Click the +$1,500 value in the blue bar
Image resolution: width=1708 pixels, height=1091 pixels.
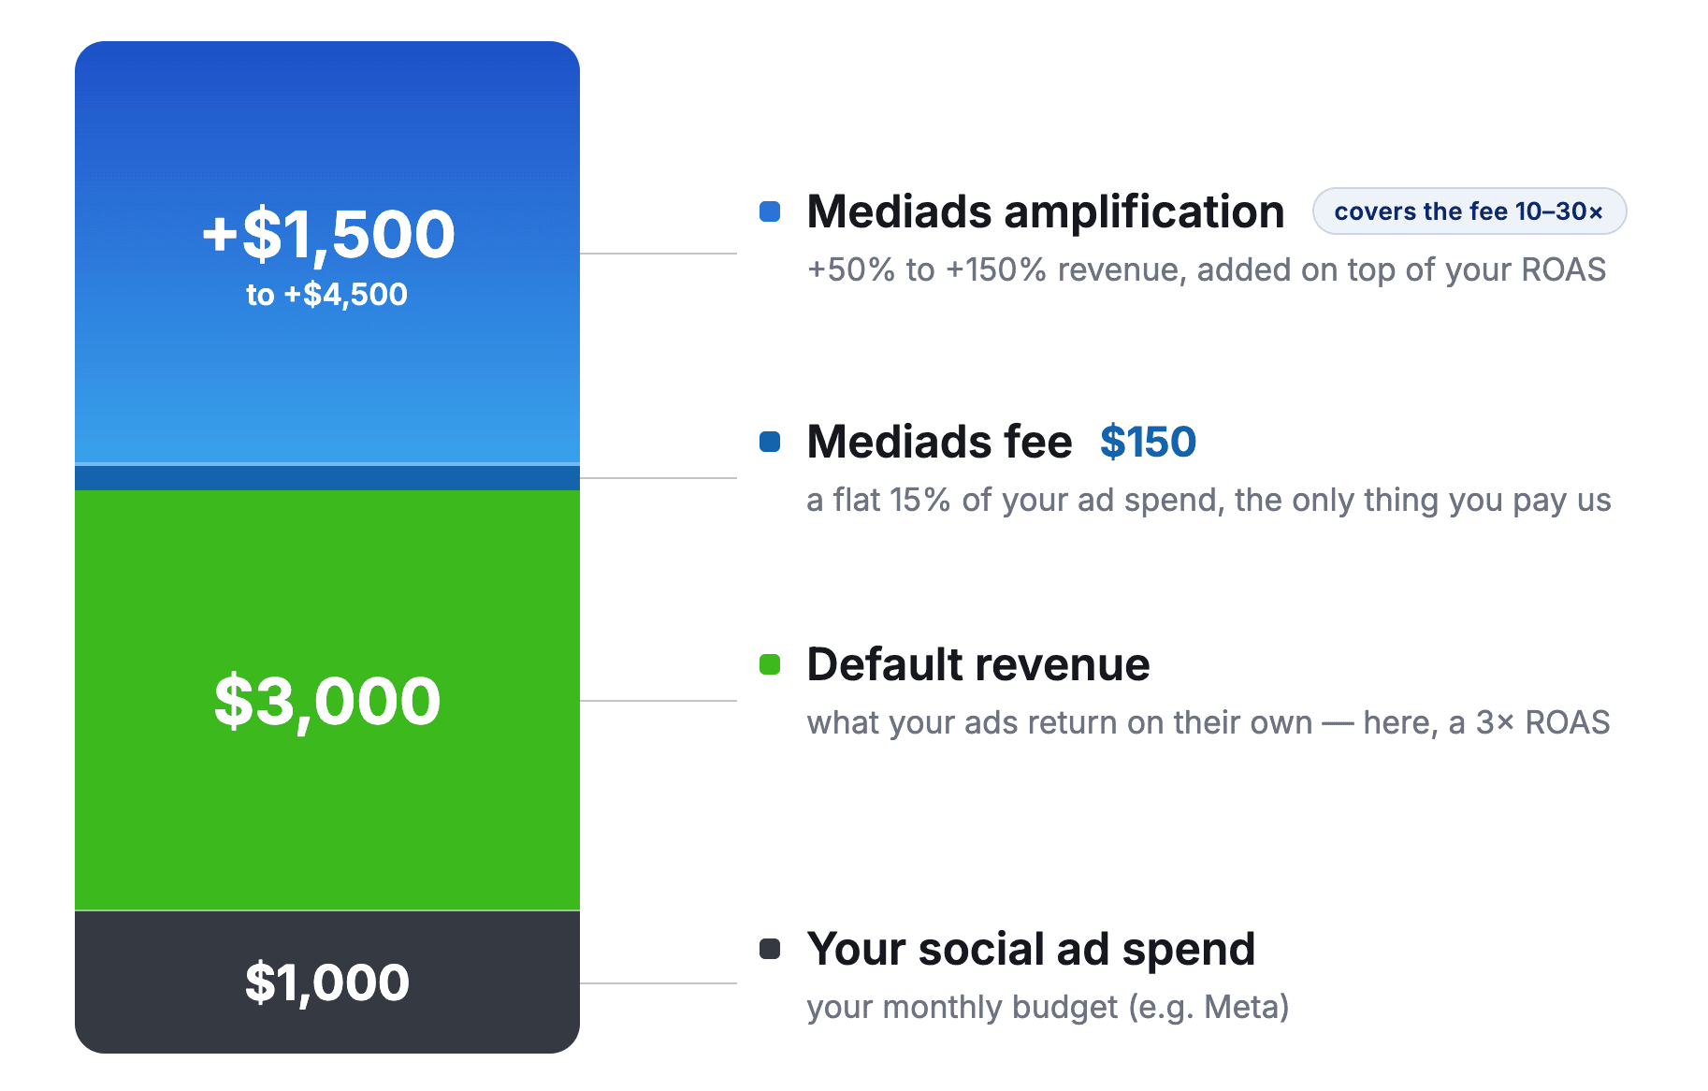tap(328, 234)
